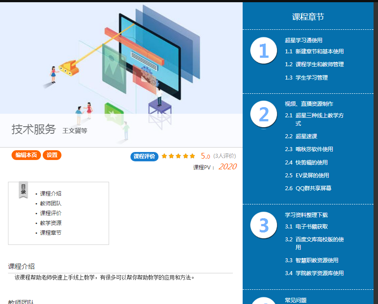Click the chapter 2 number circle
Screen dimensions: 378x304
point(264,114)
